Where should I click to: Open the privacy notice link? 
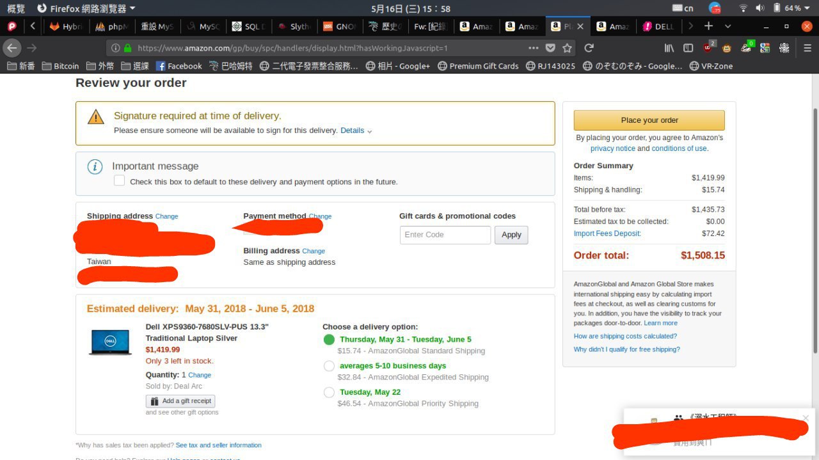tap(612, 148)
